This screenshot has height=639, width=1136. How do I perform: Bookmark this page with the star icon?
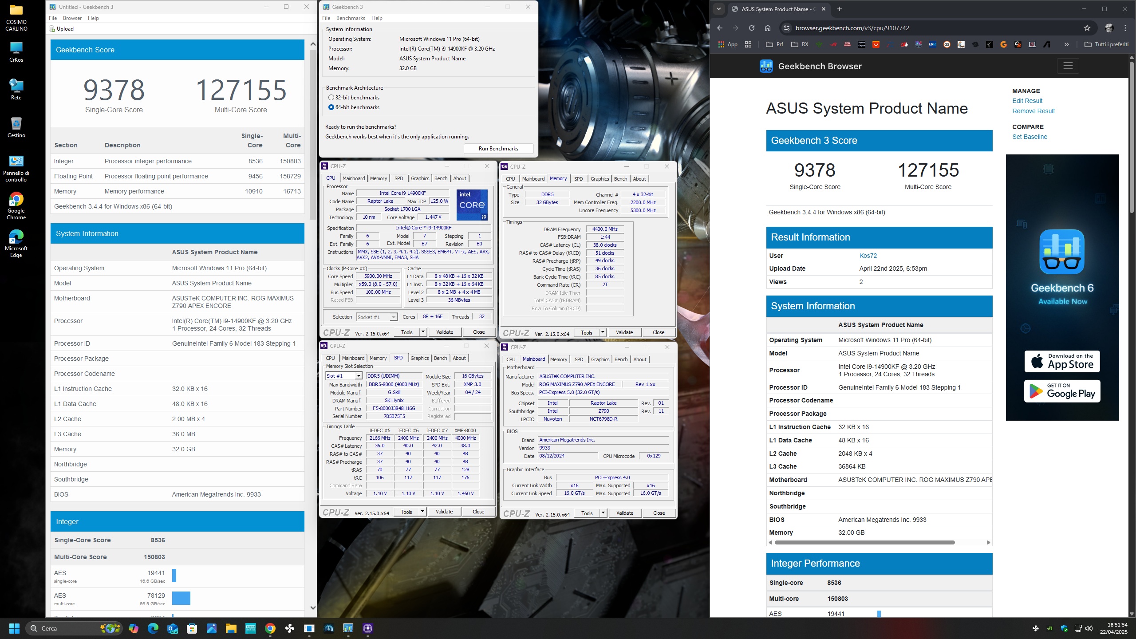(x=1087, y=28)
